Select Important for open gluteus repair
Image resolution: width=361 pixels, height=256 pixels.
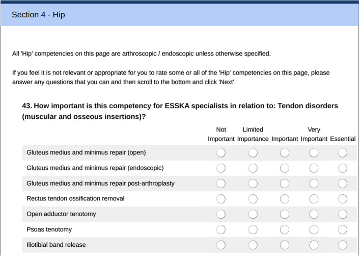pyautogui.click(x=284, y=152)
